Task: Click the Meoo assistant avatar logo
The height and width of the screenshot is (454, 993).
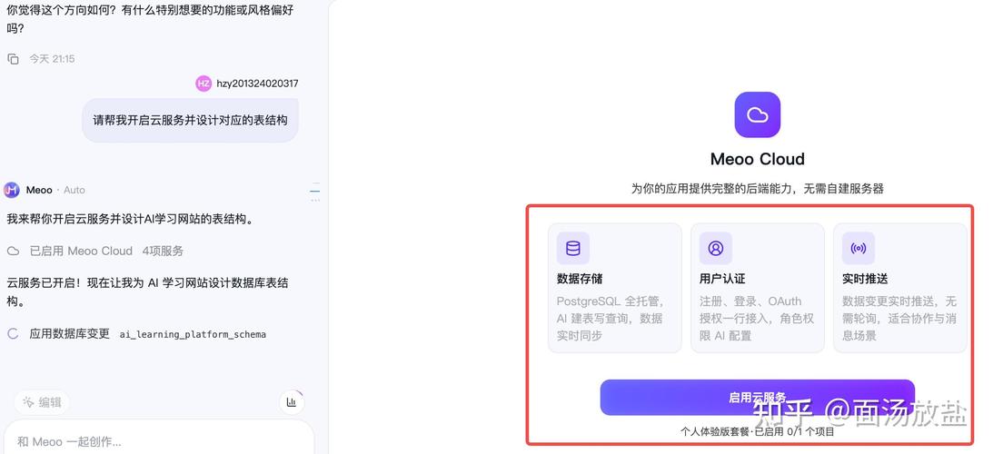Action: tap(12, 190)
